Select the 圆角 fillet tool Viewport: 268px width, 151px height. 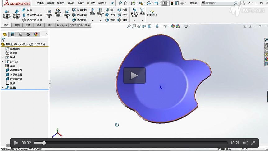pos(92,12)
